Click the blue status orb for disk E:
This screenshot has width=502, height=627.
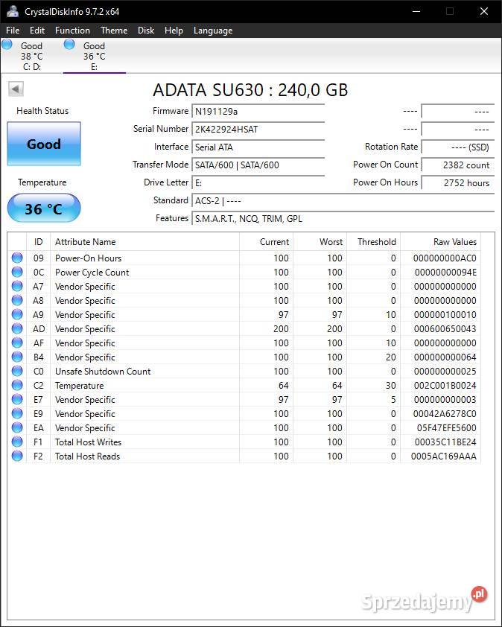(x=69, y=44)
